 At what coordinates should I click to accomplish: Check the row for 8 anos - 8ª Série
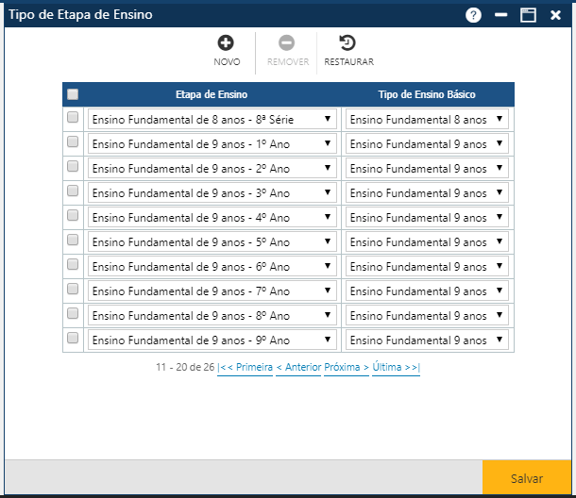(x=73, y=119)
